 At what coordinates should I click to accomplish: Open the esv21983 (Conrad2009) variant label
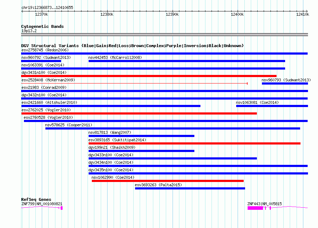pyautogui.click(x=44, y=87)
